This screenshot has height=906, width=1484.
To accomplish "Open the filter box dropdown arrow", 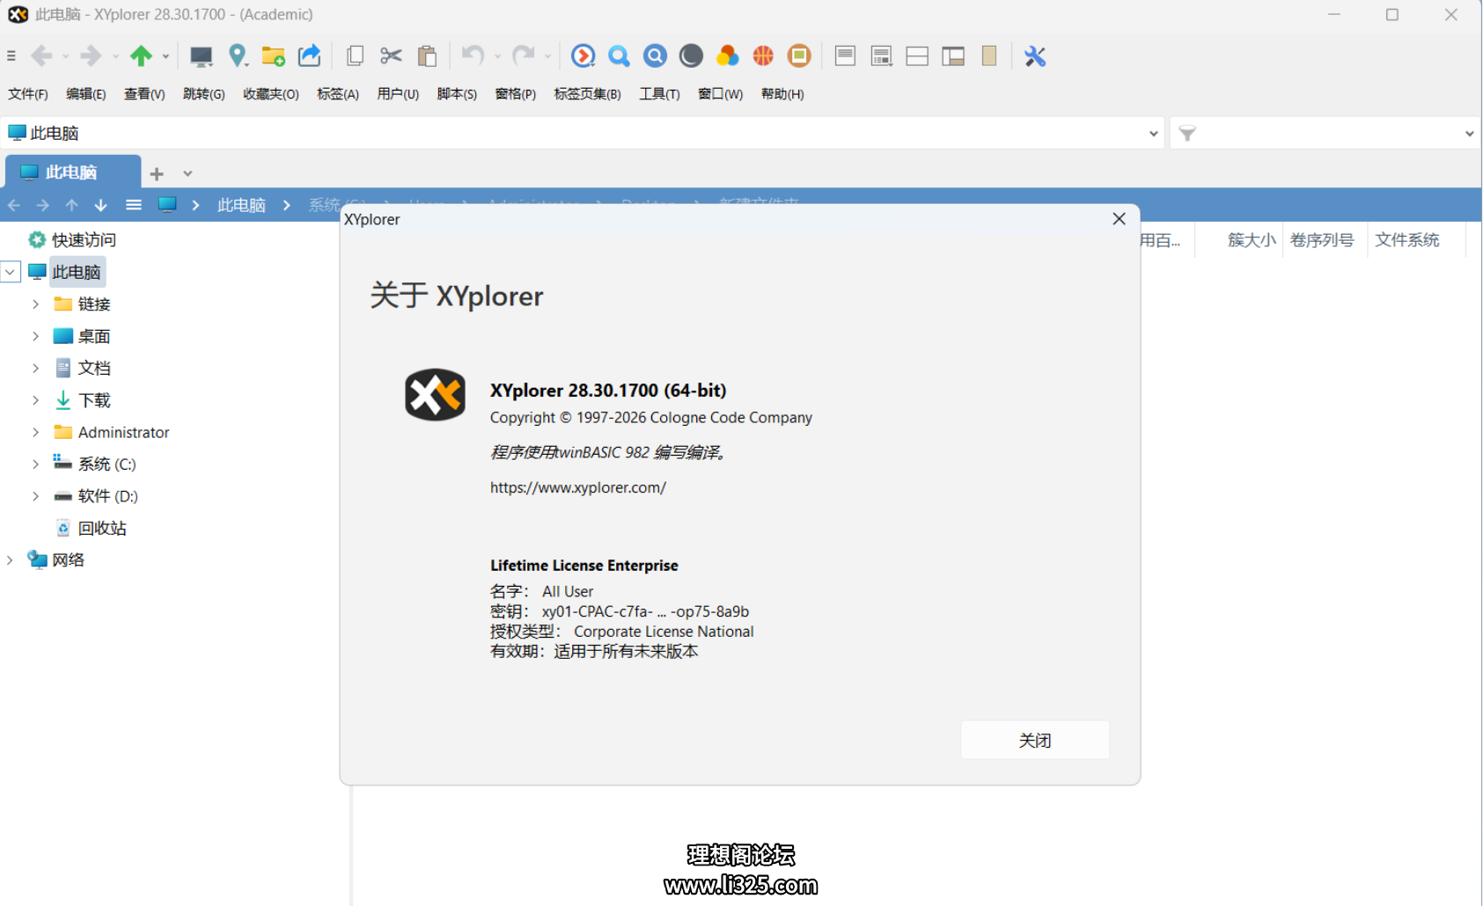I will [x=1469, y=134].
